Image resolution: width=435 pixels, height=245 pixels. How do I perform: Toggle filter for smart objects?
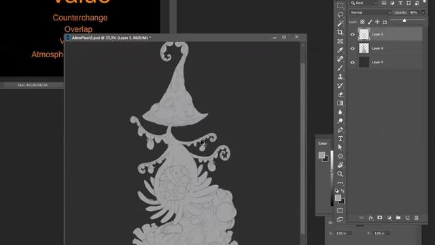tap(417, 3)
